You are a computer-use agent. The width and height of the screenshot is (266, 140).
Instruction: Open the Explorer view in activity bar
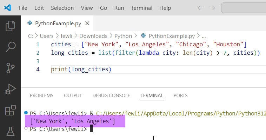pos(10,26)
